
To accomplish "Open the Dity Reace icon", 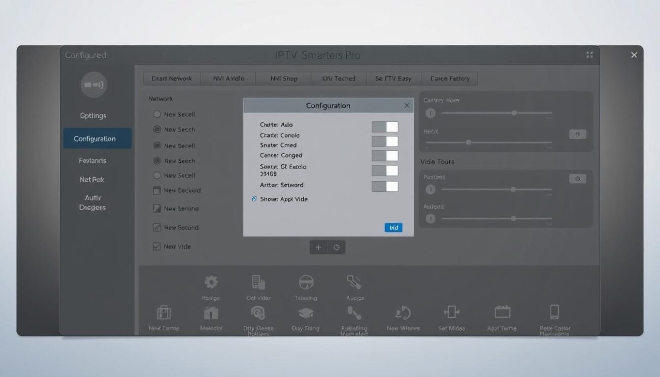I will 258,312.
